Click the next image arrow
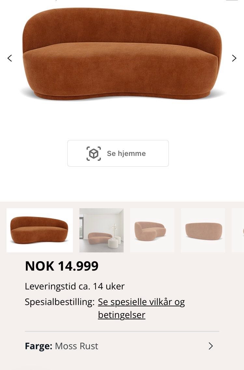This screenshot has width=244, height=370. [x=234, y=58]
